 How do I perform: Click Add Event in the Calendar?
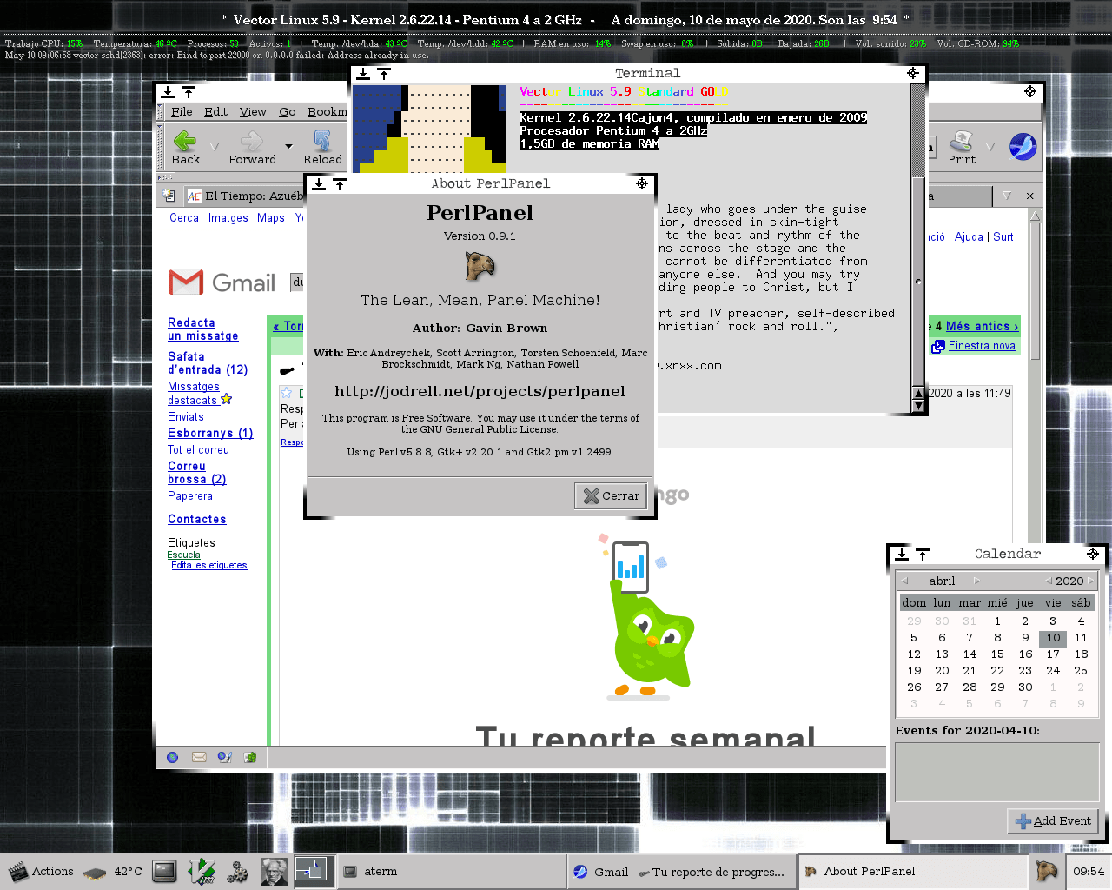pos(1053,821)
